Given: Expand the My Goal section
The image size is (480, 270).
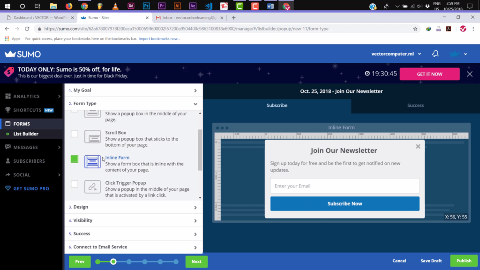Looking at the screenshot, I should coord(134,90).
